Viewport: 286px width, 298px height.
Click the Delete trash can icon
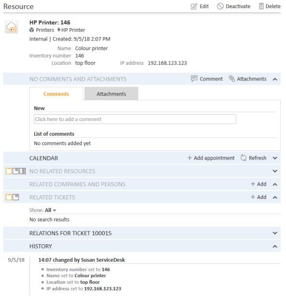coord(261,7)
